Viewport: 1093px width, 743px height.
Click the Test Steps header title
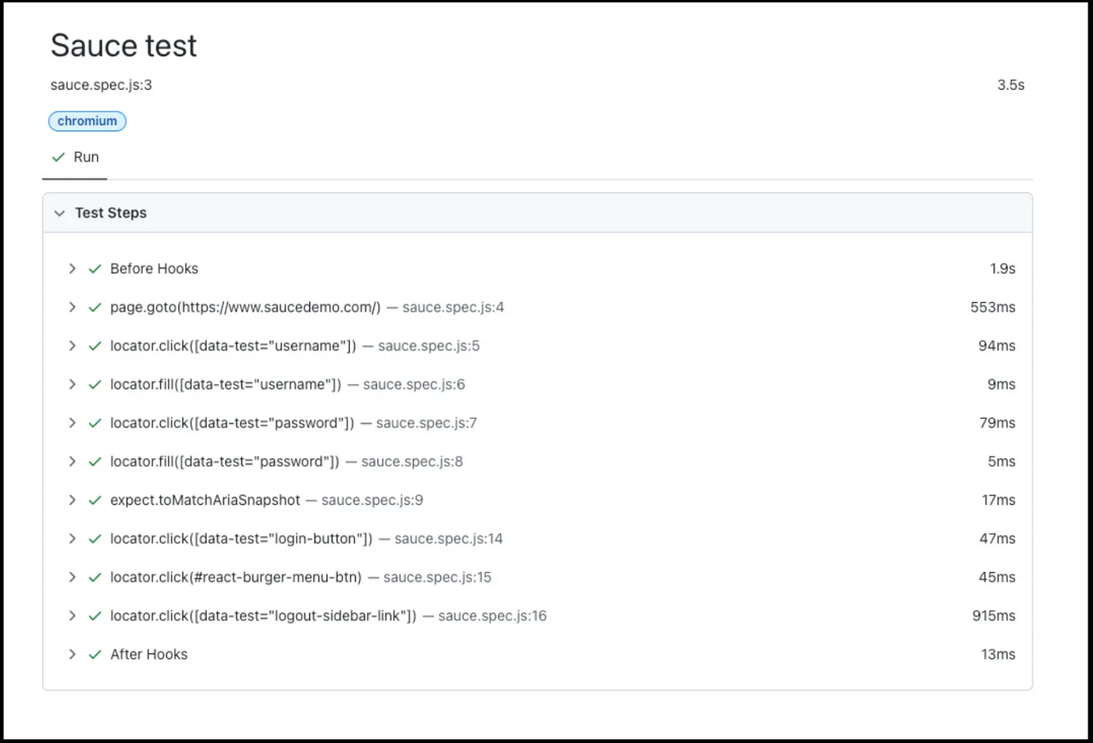(x=110, y=213)
